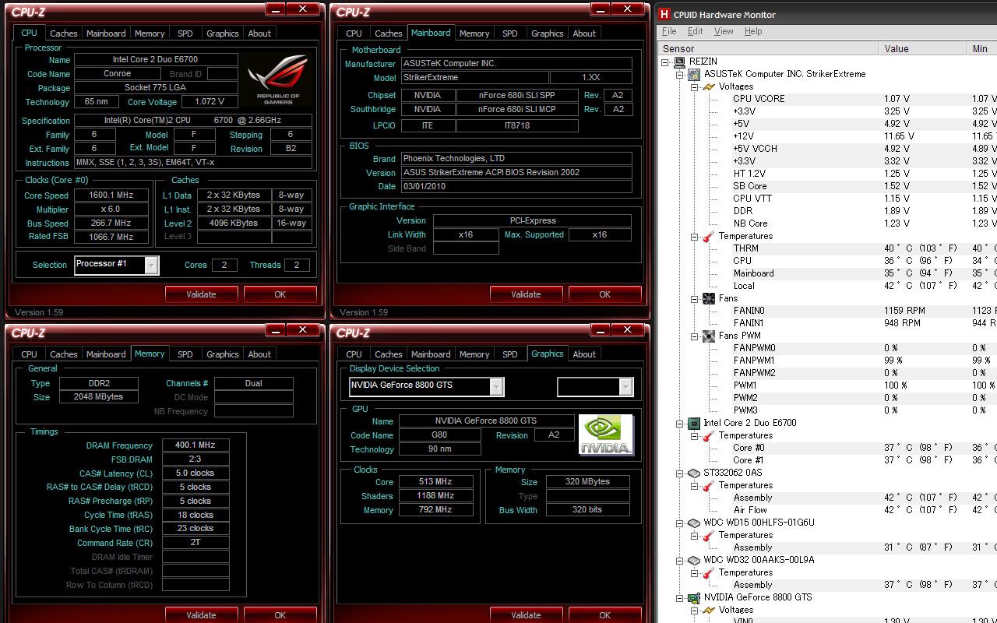Click OK in the CPU-Z Graphics window
Screen dimensions: 997x623
pos(604,615)
